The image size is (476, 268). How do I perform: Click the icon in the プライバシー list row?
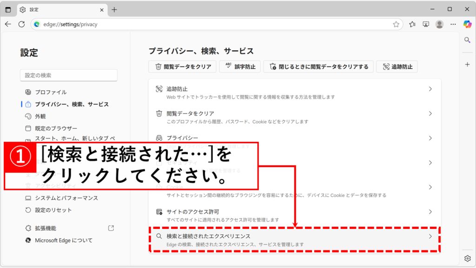pos(159,138)
